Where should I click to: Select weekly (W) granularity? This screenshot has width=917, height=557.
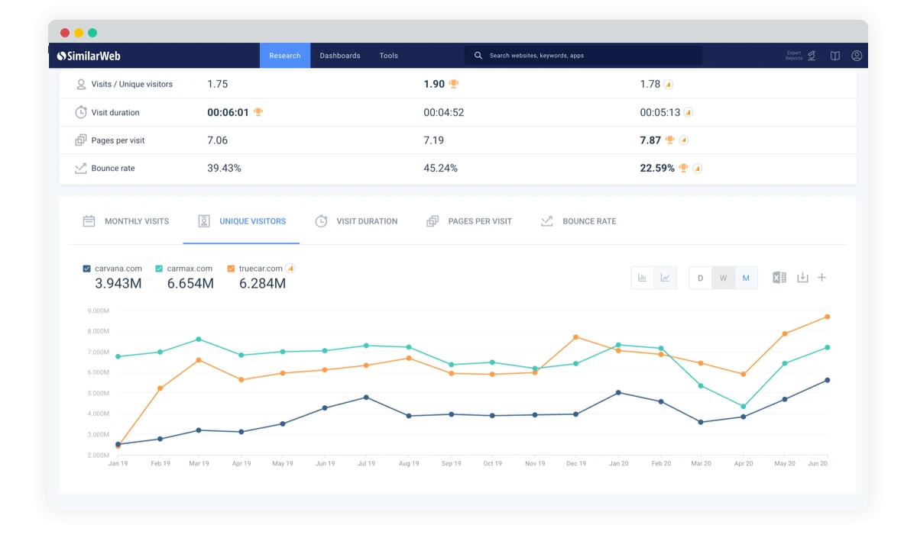[723, 278]
